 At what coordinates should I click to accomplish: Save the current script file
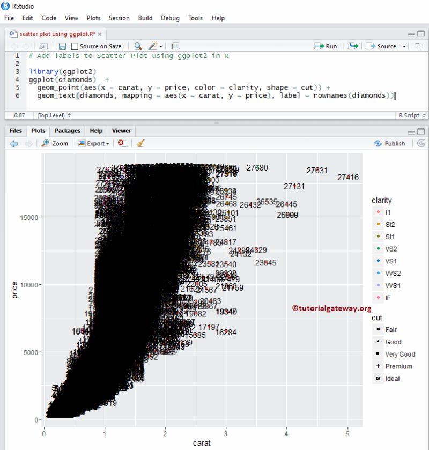pos(62,46)
